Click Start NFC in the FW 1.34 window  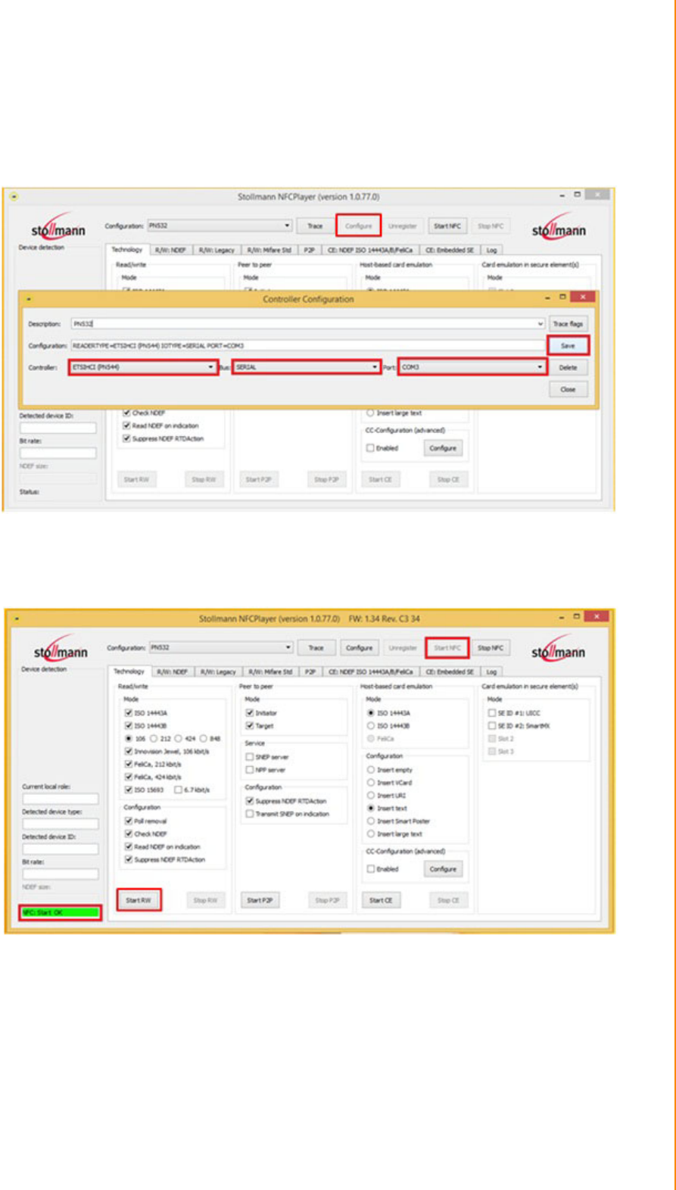(447, 648)
